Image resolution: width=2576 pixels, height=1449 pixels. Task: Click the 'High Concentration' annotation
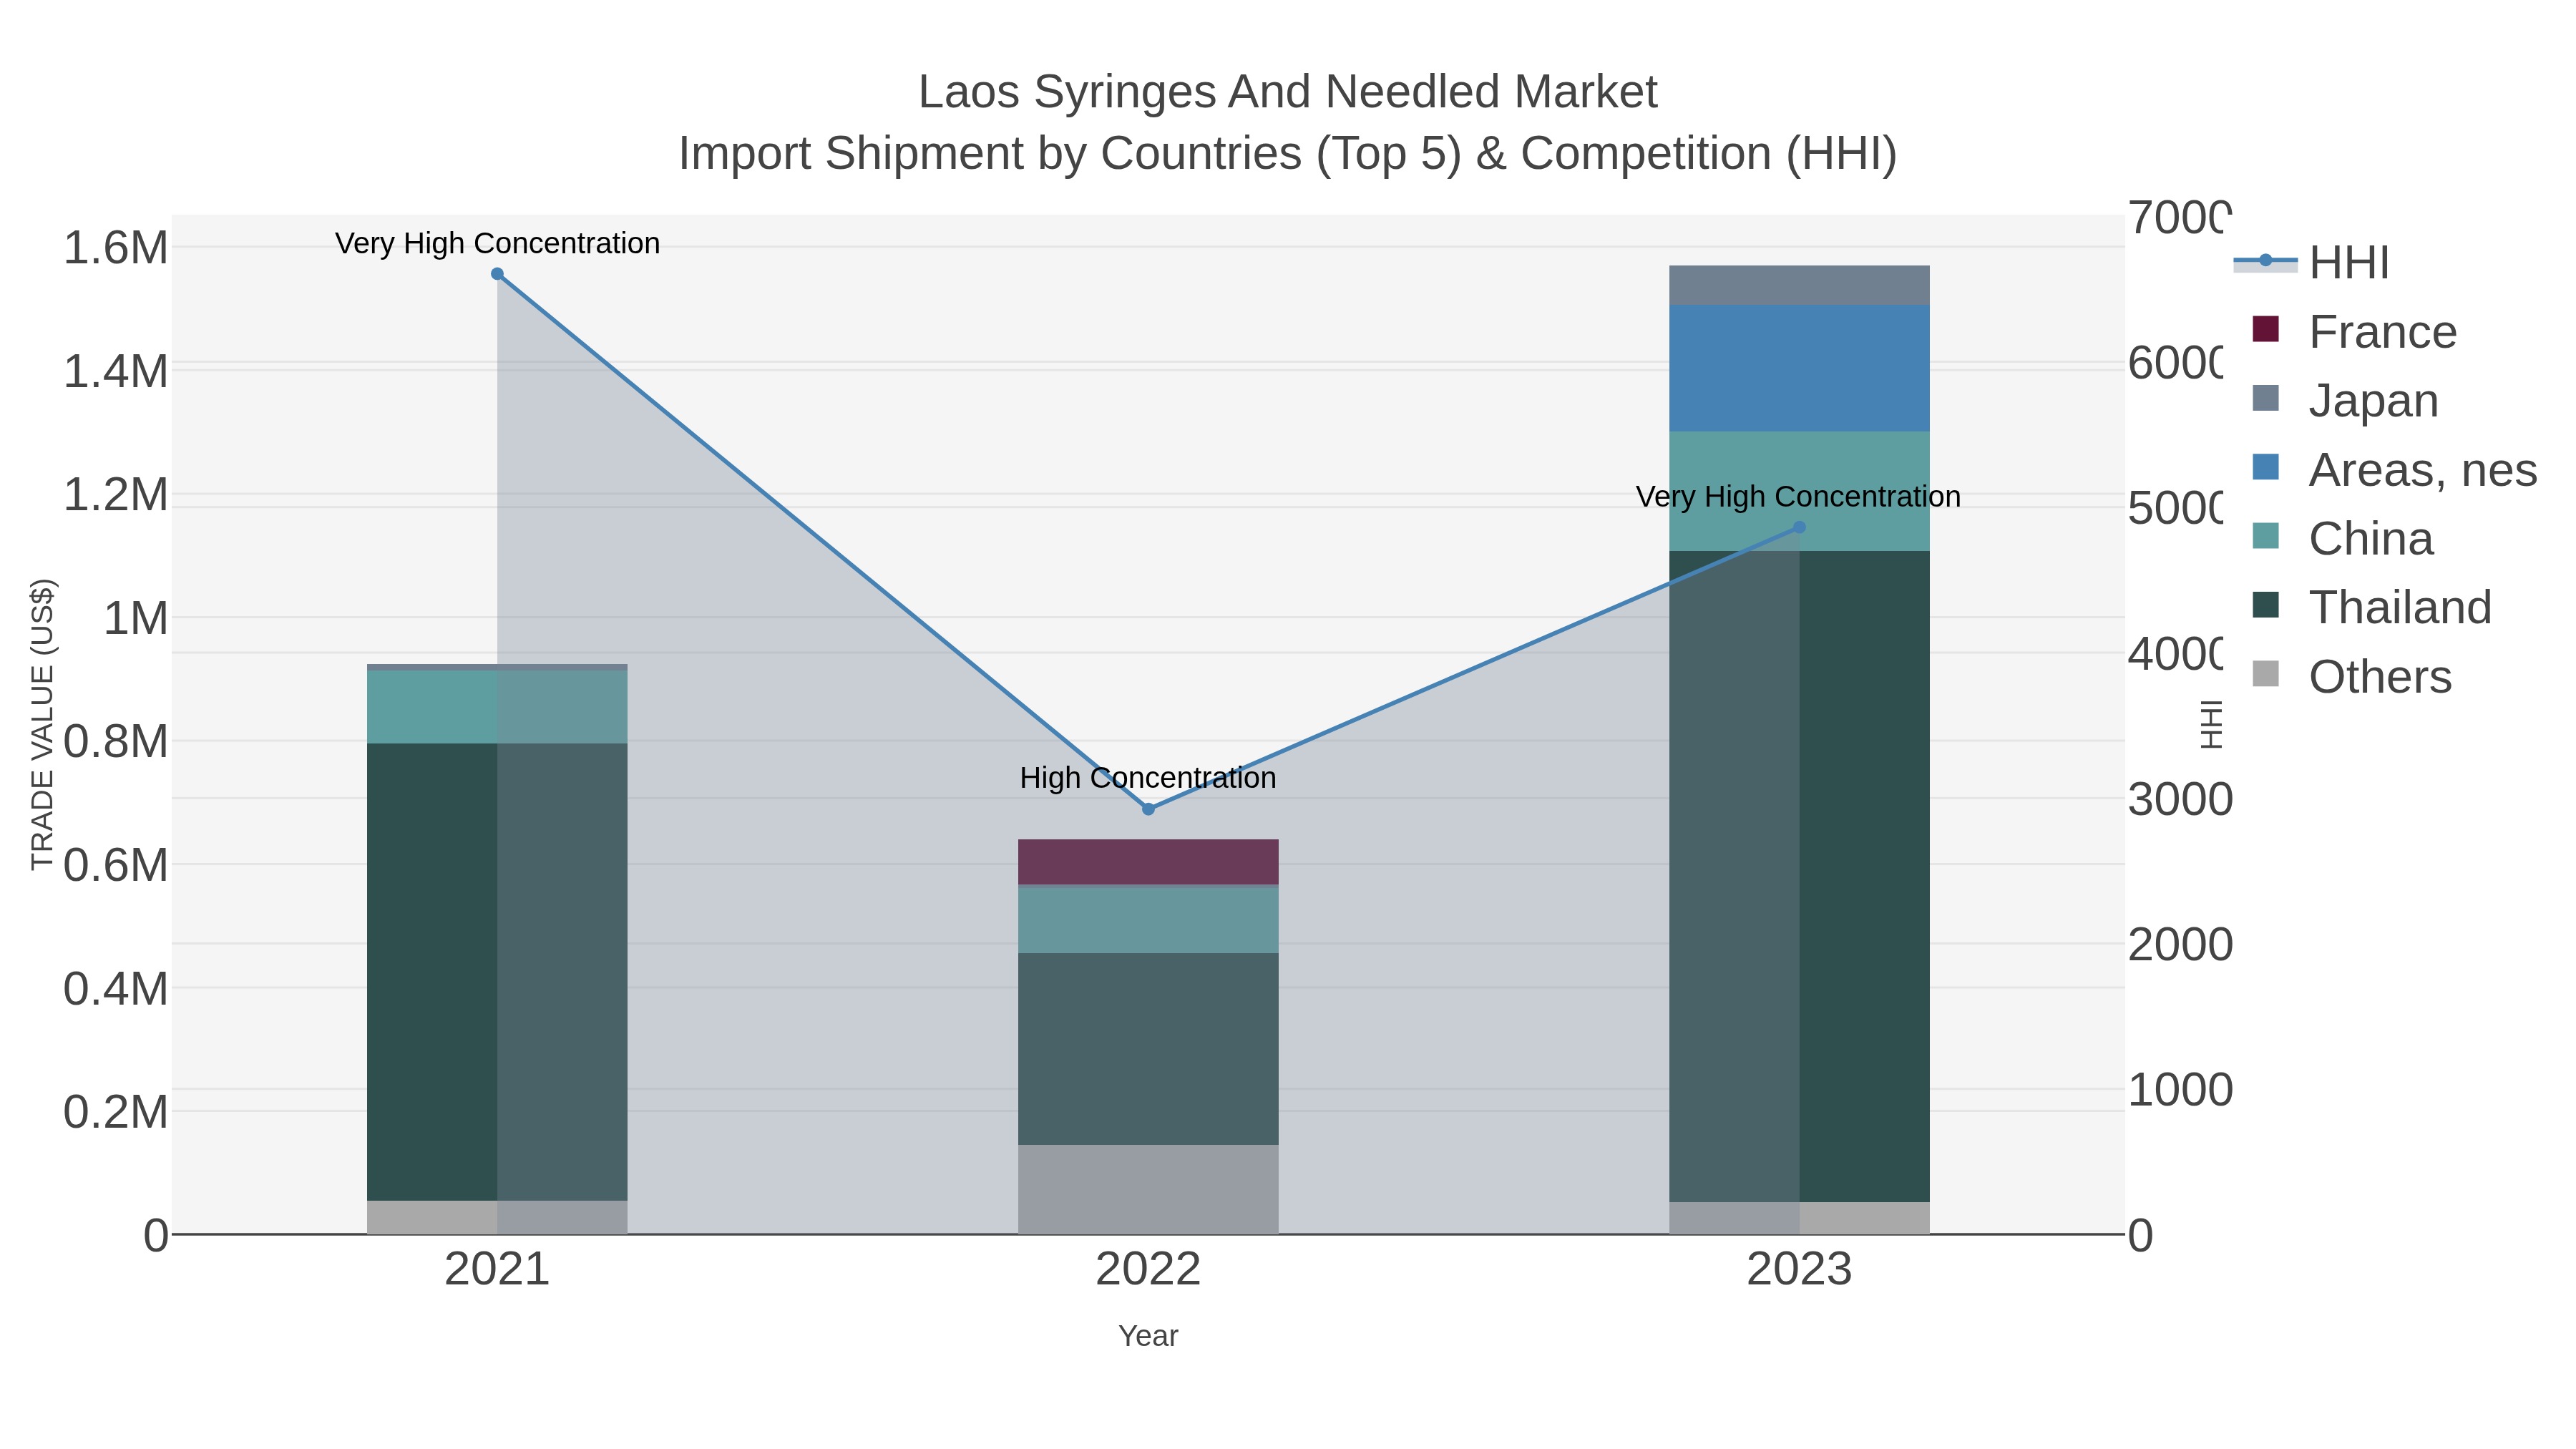tap(1148, 778)
